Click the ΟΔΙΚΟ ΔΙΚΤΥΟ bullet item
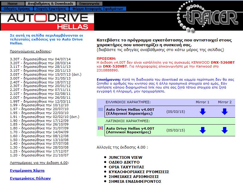 click(124, 162)
